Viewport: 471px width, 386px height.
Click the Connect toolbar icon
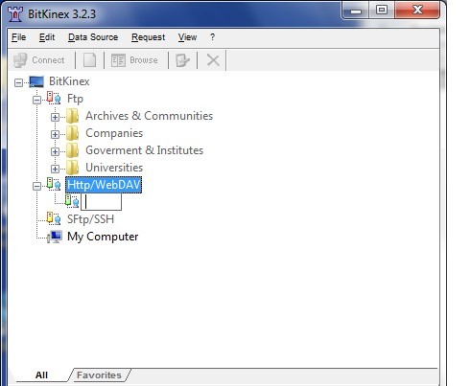[x=20, y=60]
